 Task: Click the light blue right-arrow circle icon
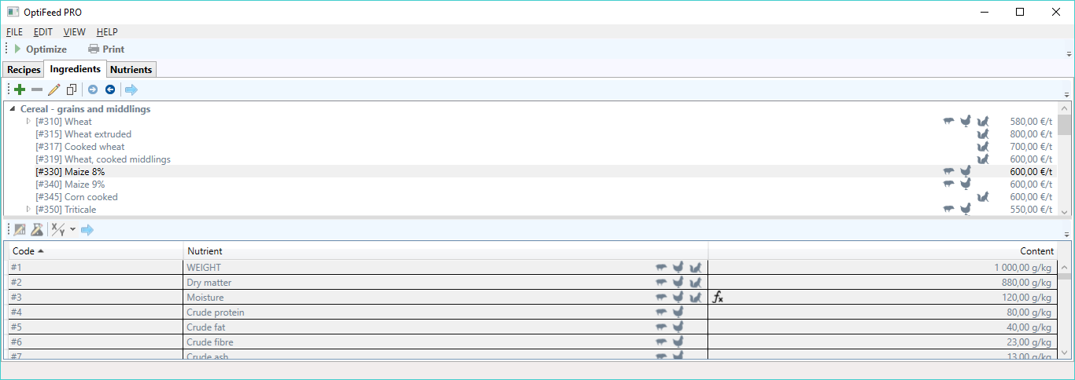coord(93,90)
